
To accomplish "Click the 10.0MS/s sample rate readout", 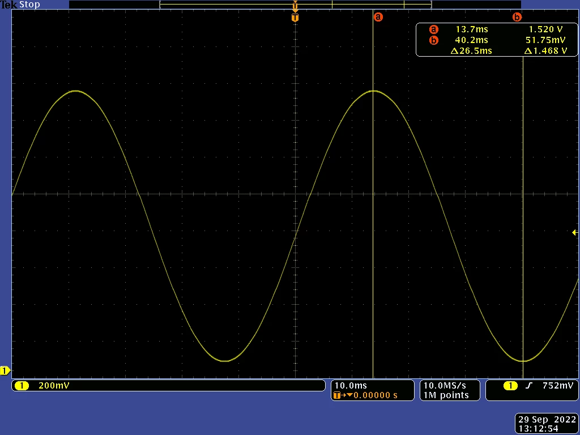I will click(445, 385).
